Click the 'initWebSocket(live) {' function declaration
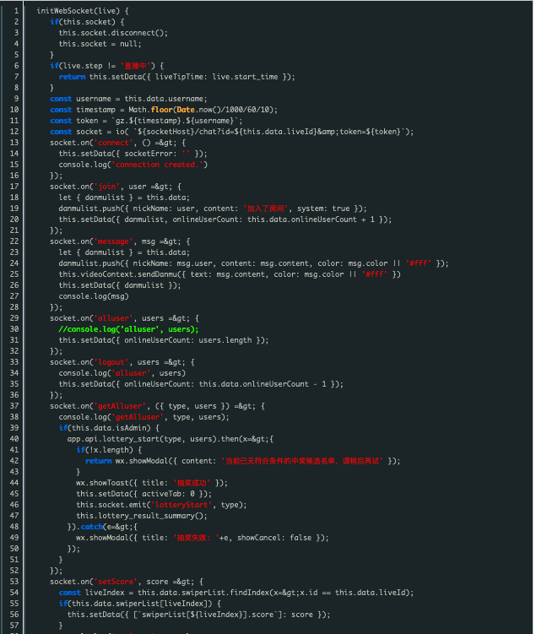 [83, 11]
